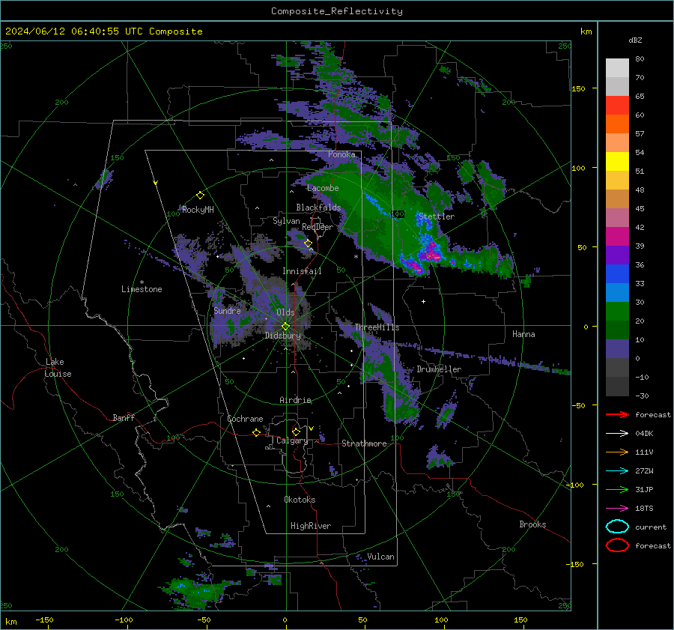The image size is (674, 630).
Task: Select the magenta legend swatch above 39
Action: click(617, 237)
